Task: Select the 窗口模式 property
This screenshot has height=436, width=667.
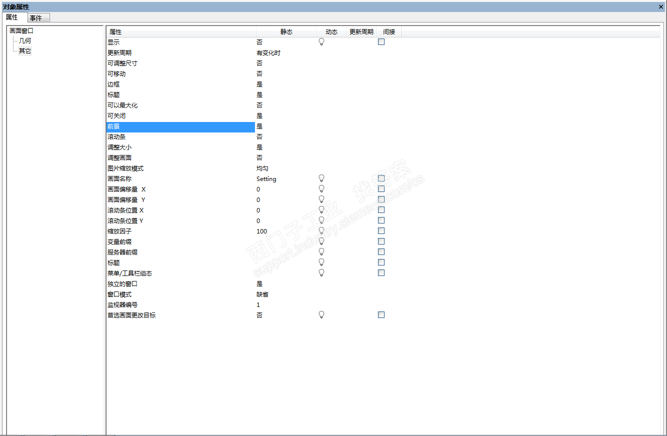Action: point(119,294)
